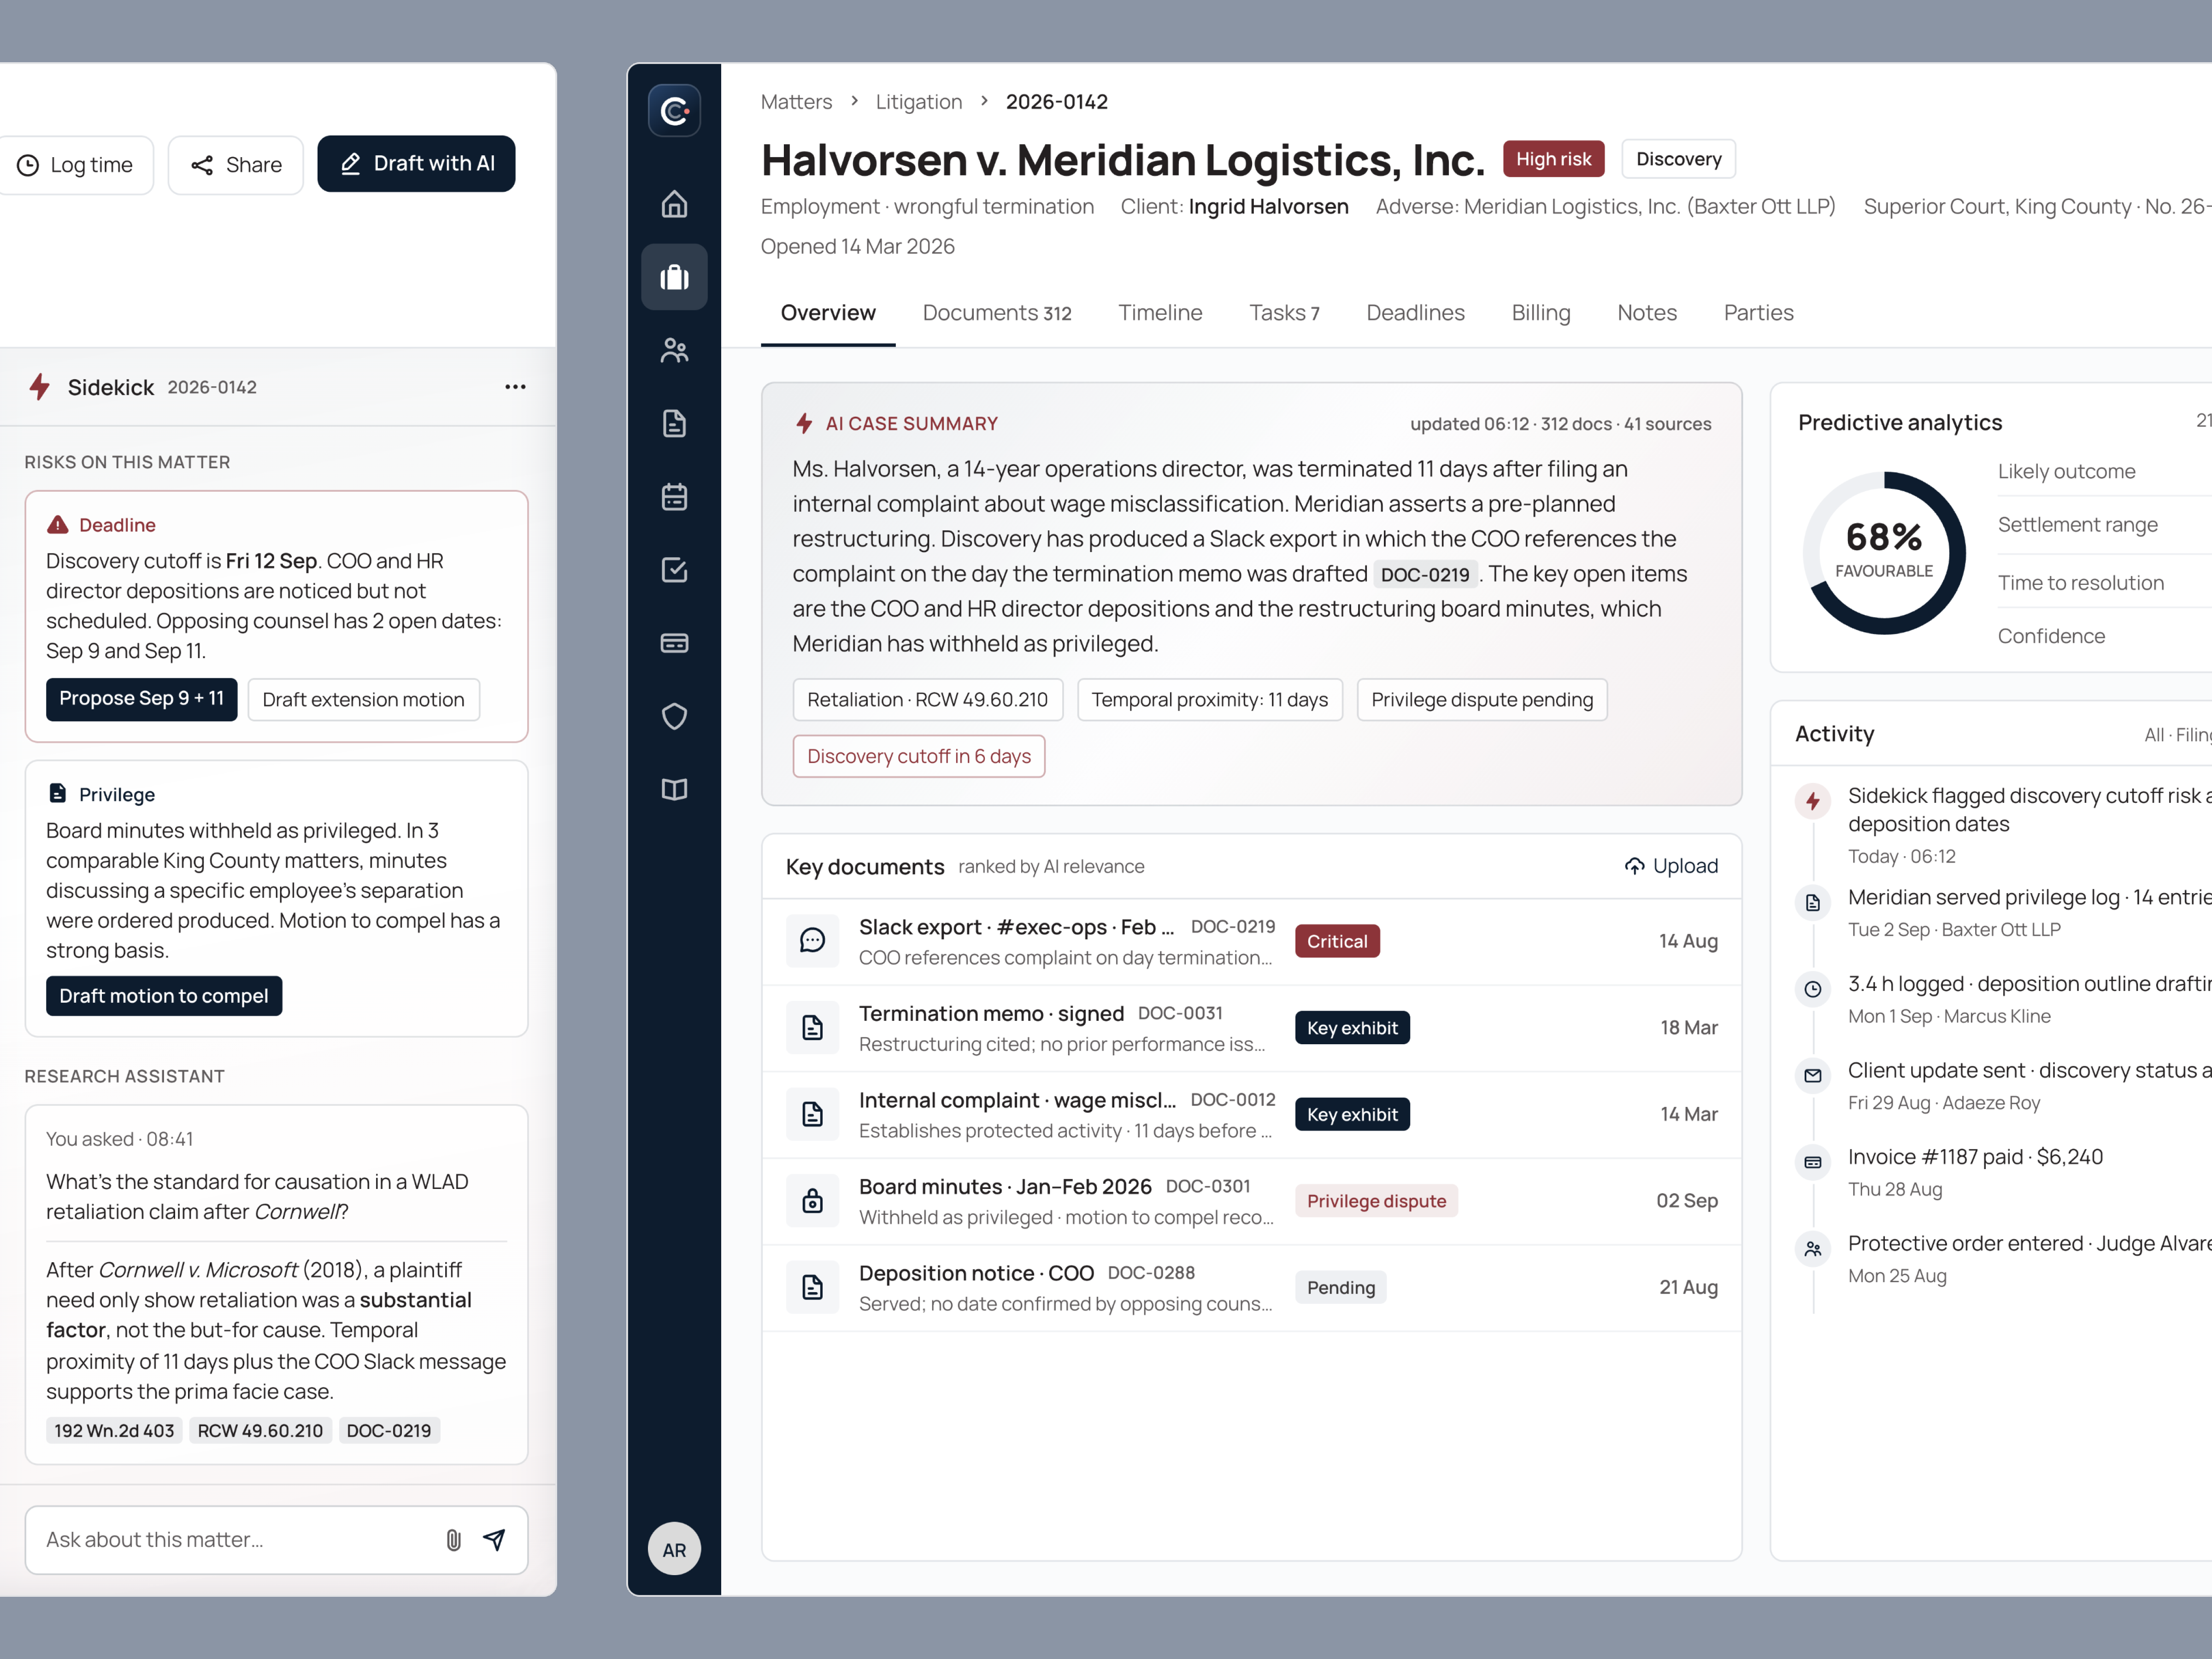The height and width of the screenshot is (1659, 2212).
Task: Click the Log time button
Action: [75, 165]
